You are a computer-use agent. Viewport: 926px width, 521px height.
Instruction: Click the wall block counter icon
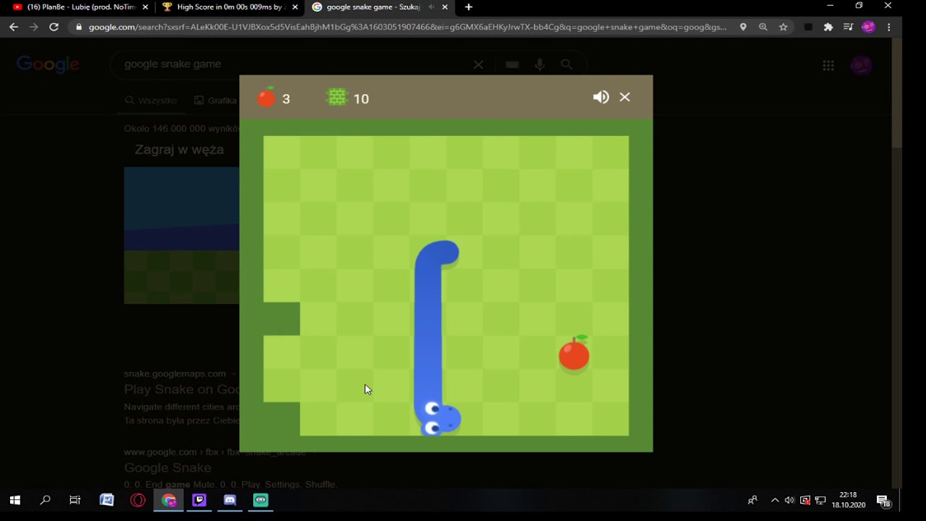pyautogui.click(x=337, y=97)
